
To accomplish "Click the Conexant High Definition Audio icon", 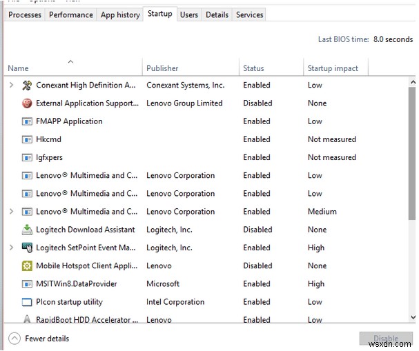I will click(28, 86).
